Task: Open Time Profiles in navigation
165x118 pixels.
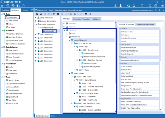Action: tap(13, 21)
